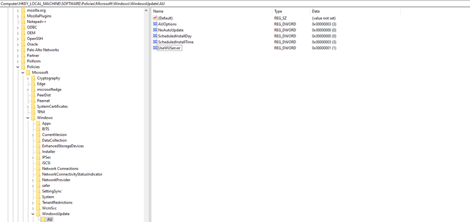Click the UseWUServer name edit box

[x=170, y=48]
